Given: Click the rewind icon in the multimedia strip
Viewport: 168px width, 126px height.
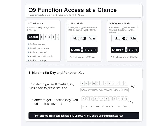Looking at the screenshot, I should click(x=107, y=90).
